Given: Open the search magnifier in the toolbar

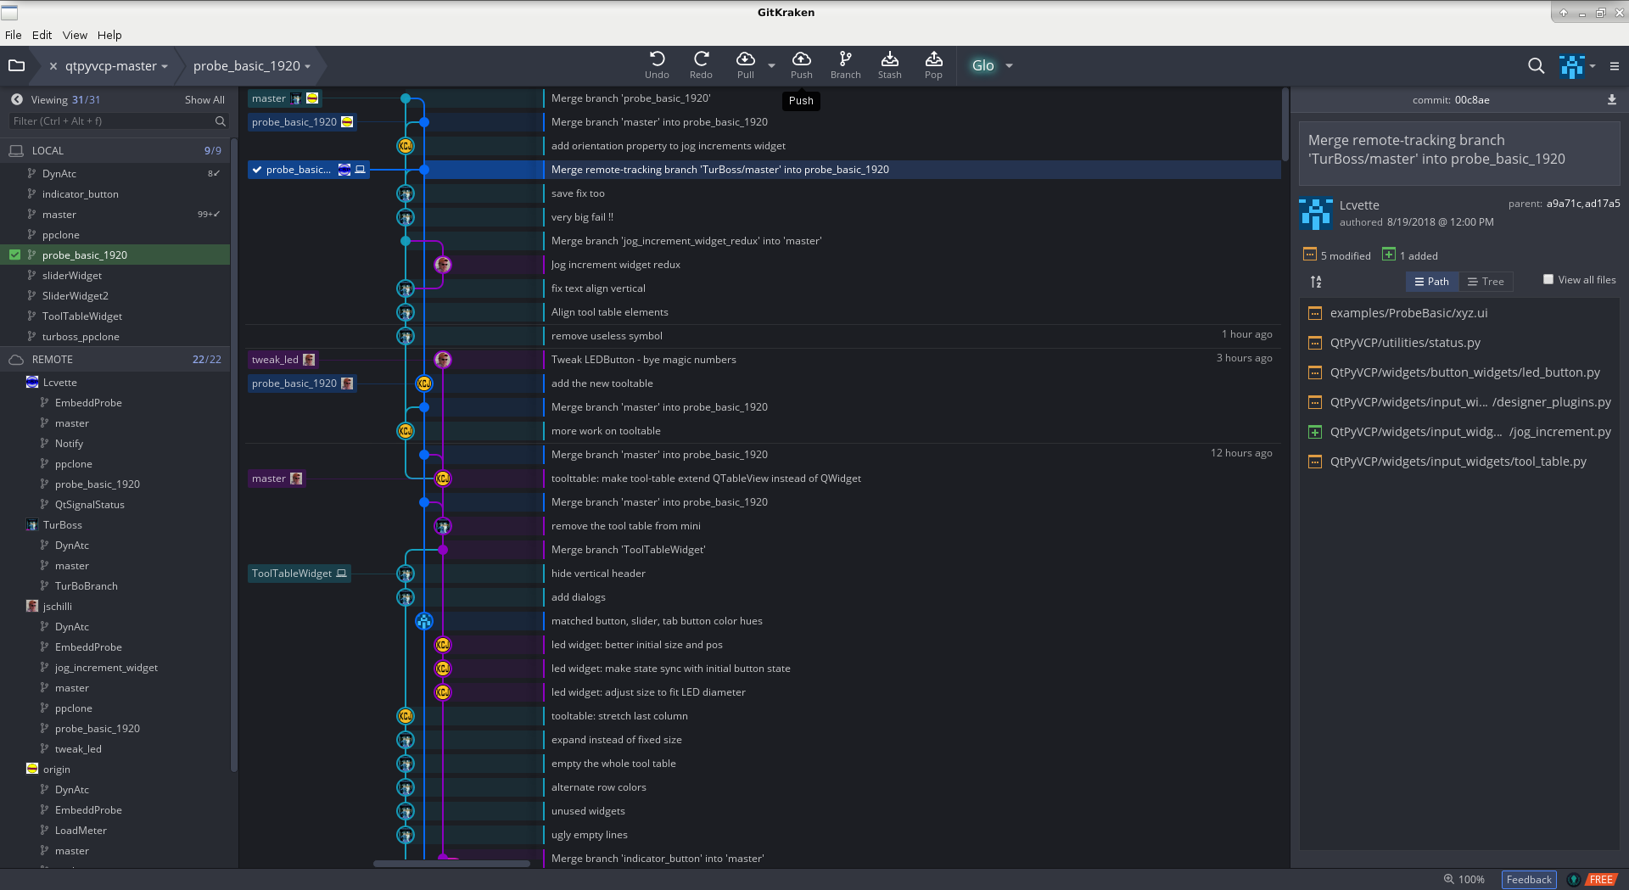Looking at the screenshot, I should pyautogui.click(x=1536, y=65).
